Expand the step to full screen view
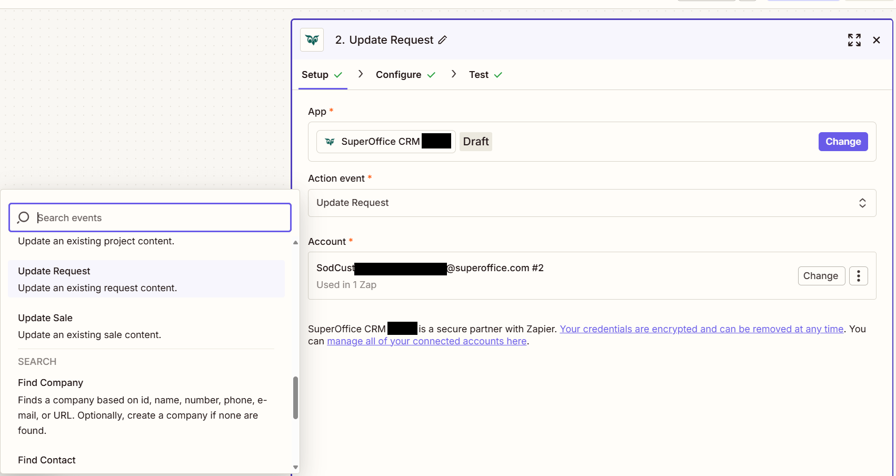 (854, 39)
